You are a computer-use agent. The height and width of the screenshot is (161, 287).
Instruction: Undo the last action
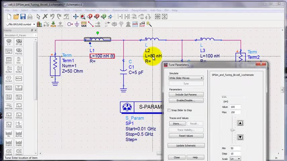(52, 17)
